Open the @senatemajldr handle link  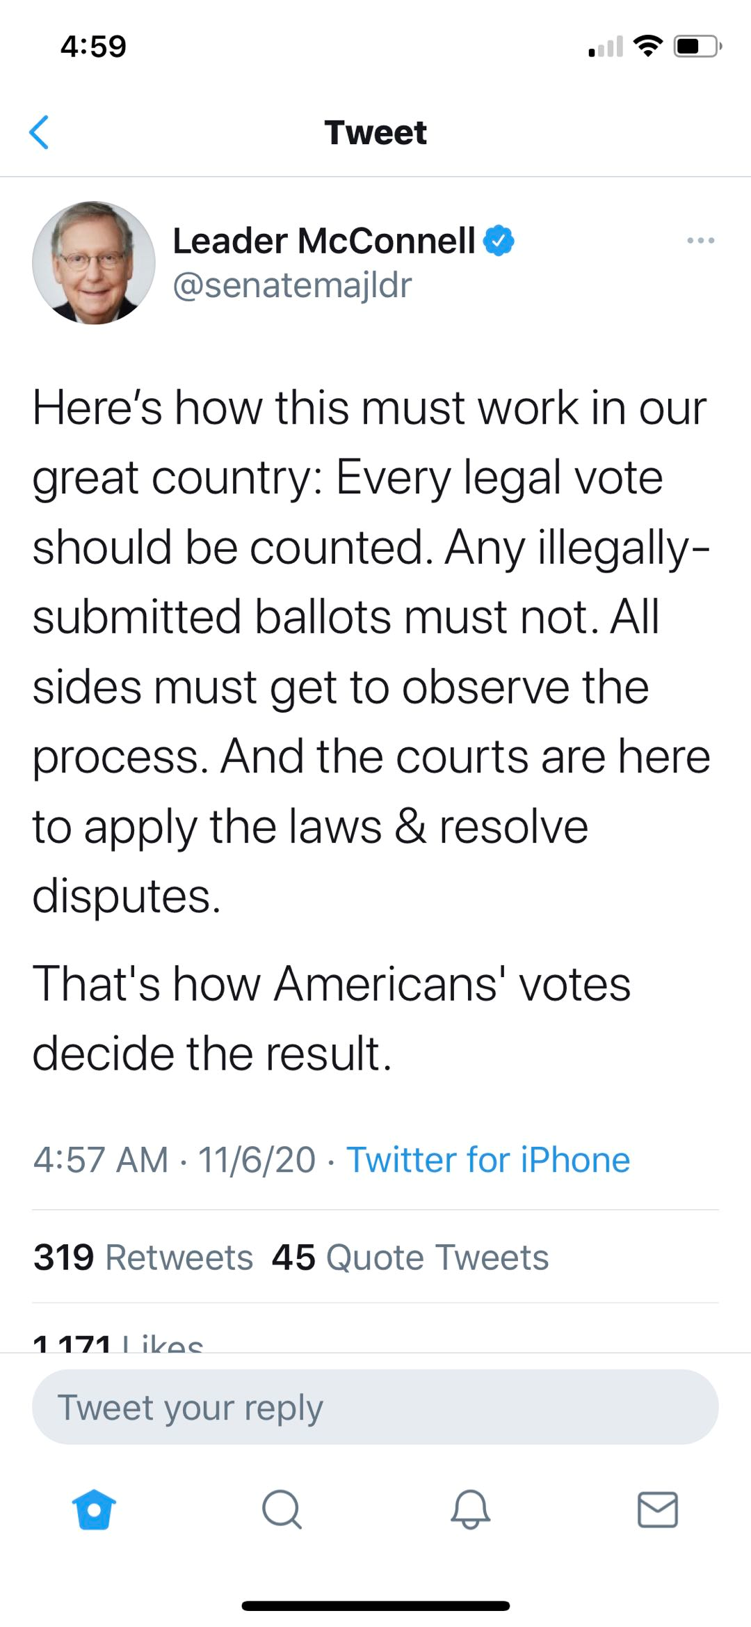tap(292, 285)
